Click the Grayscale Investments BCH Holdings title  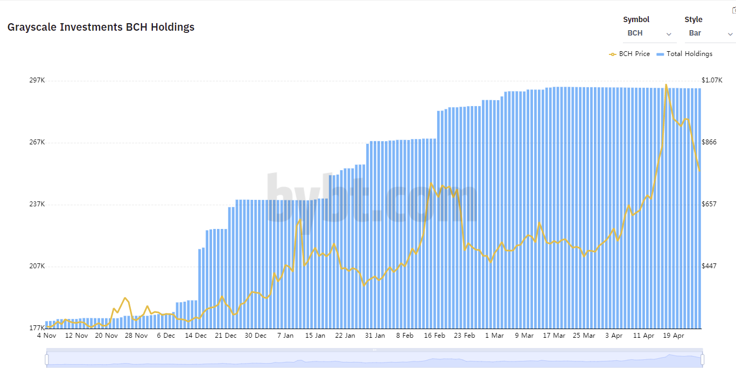click(101, 27)
